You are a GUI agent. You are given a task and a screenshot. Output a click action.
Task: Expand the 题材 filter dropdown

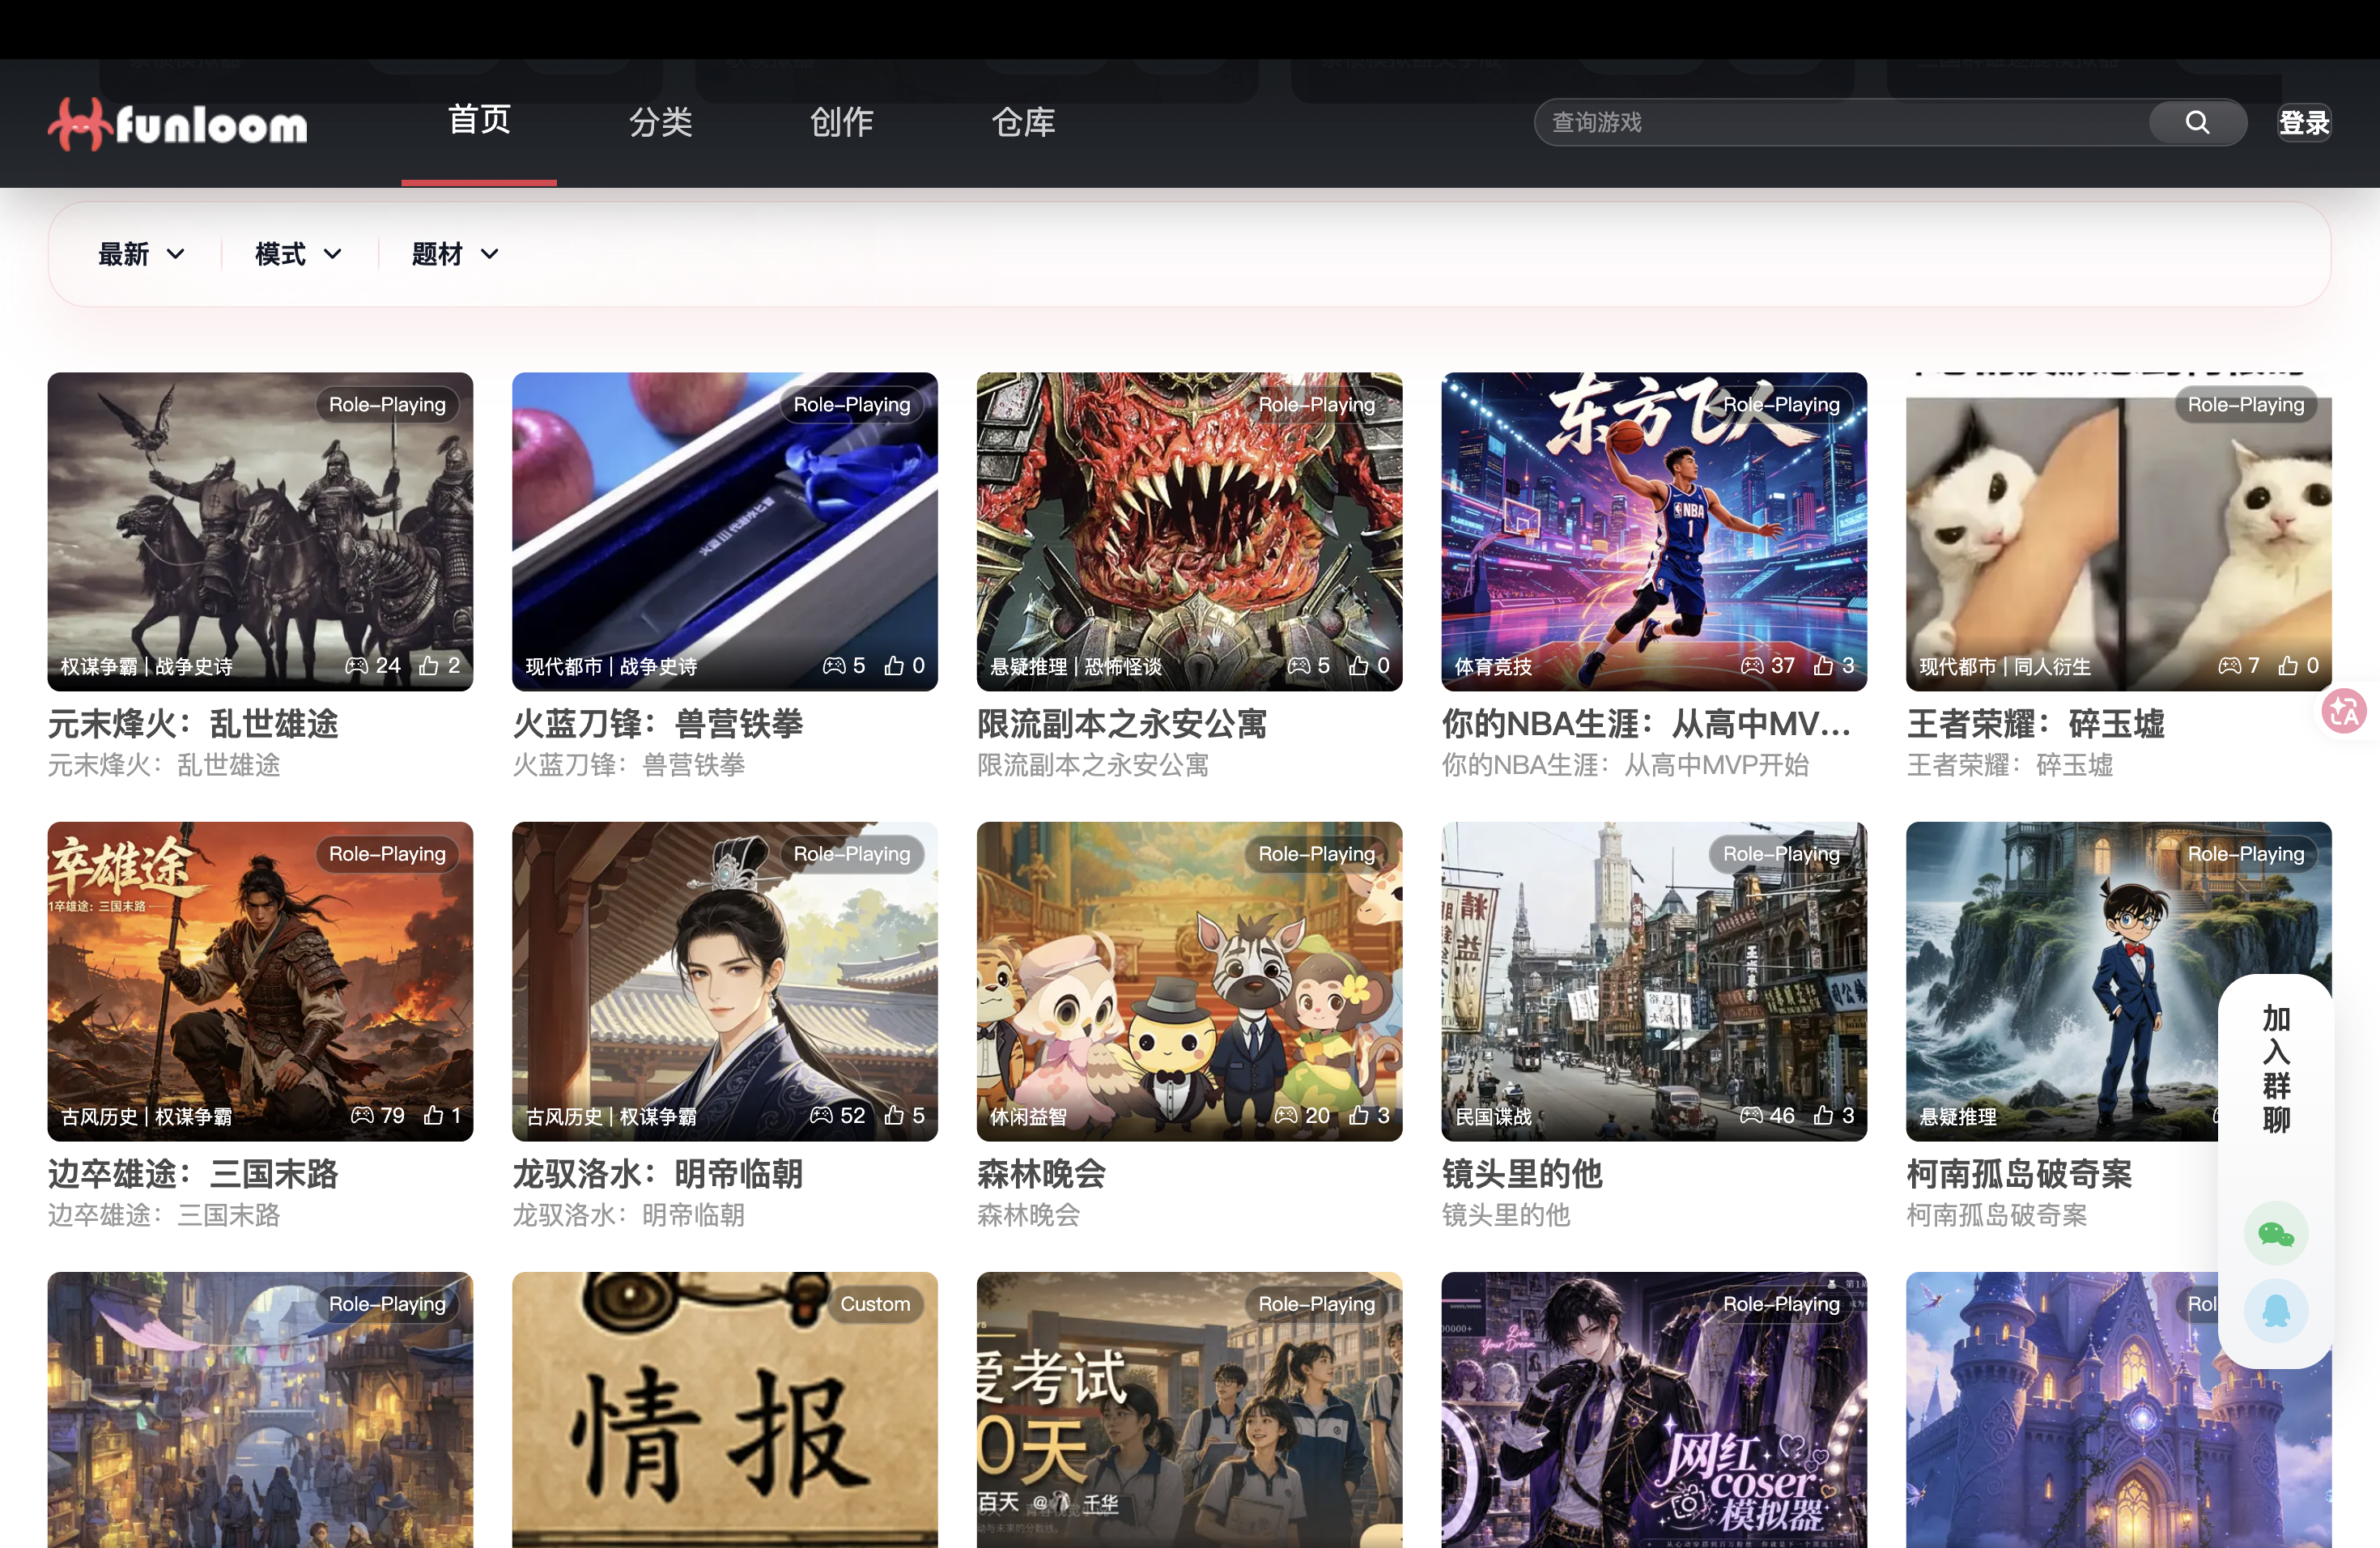[x=455, y=254]
